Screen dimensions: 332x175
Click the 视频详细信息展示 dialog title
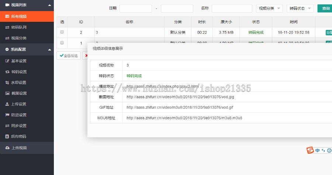coord(108,48)
